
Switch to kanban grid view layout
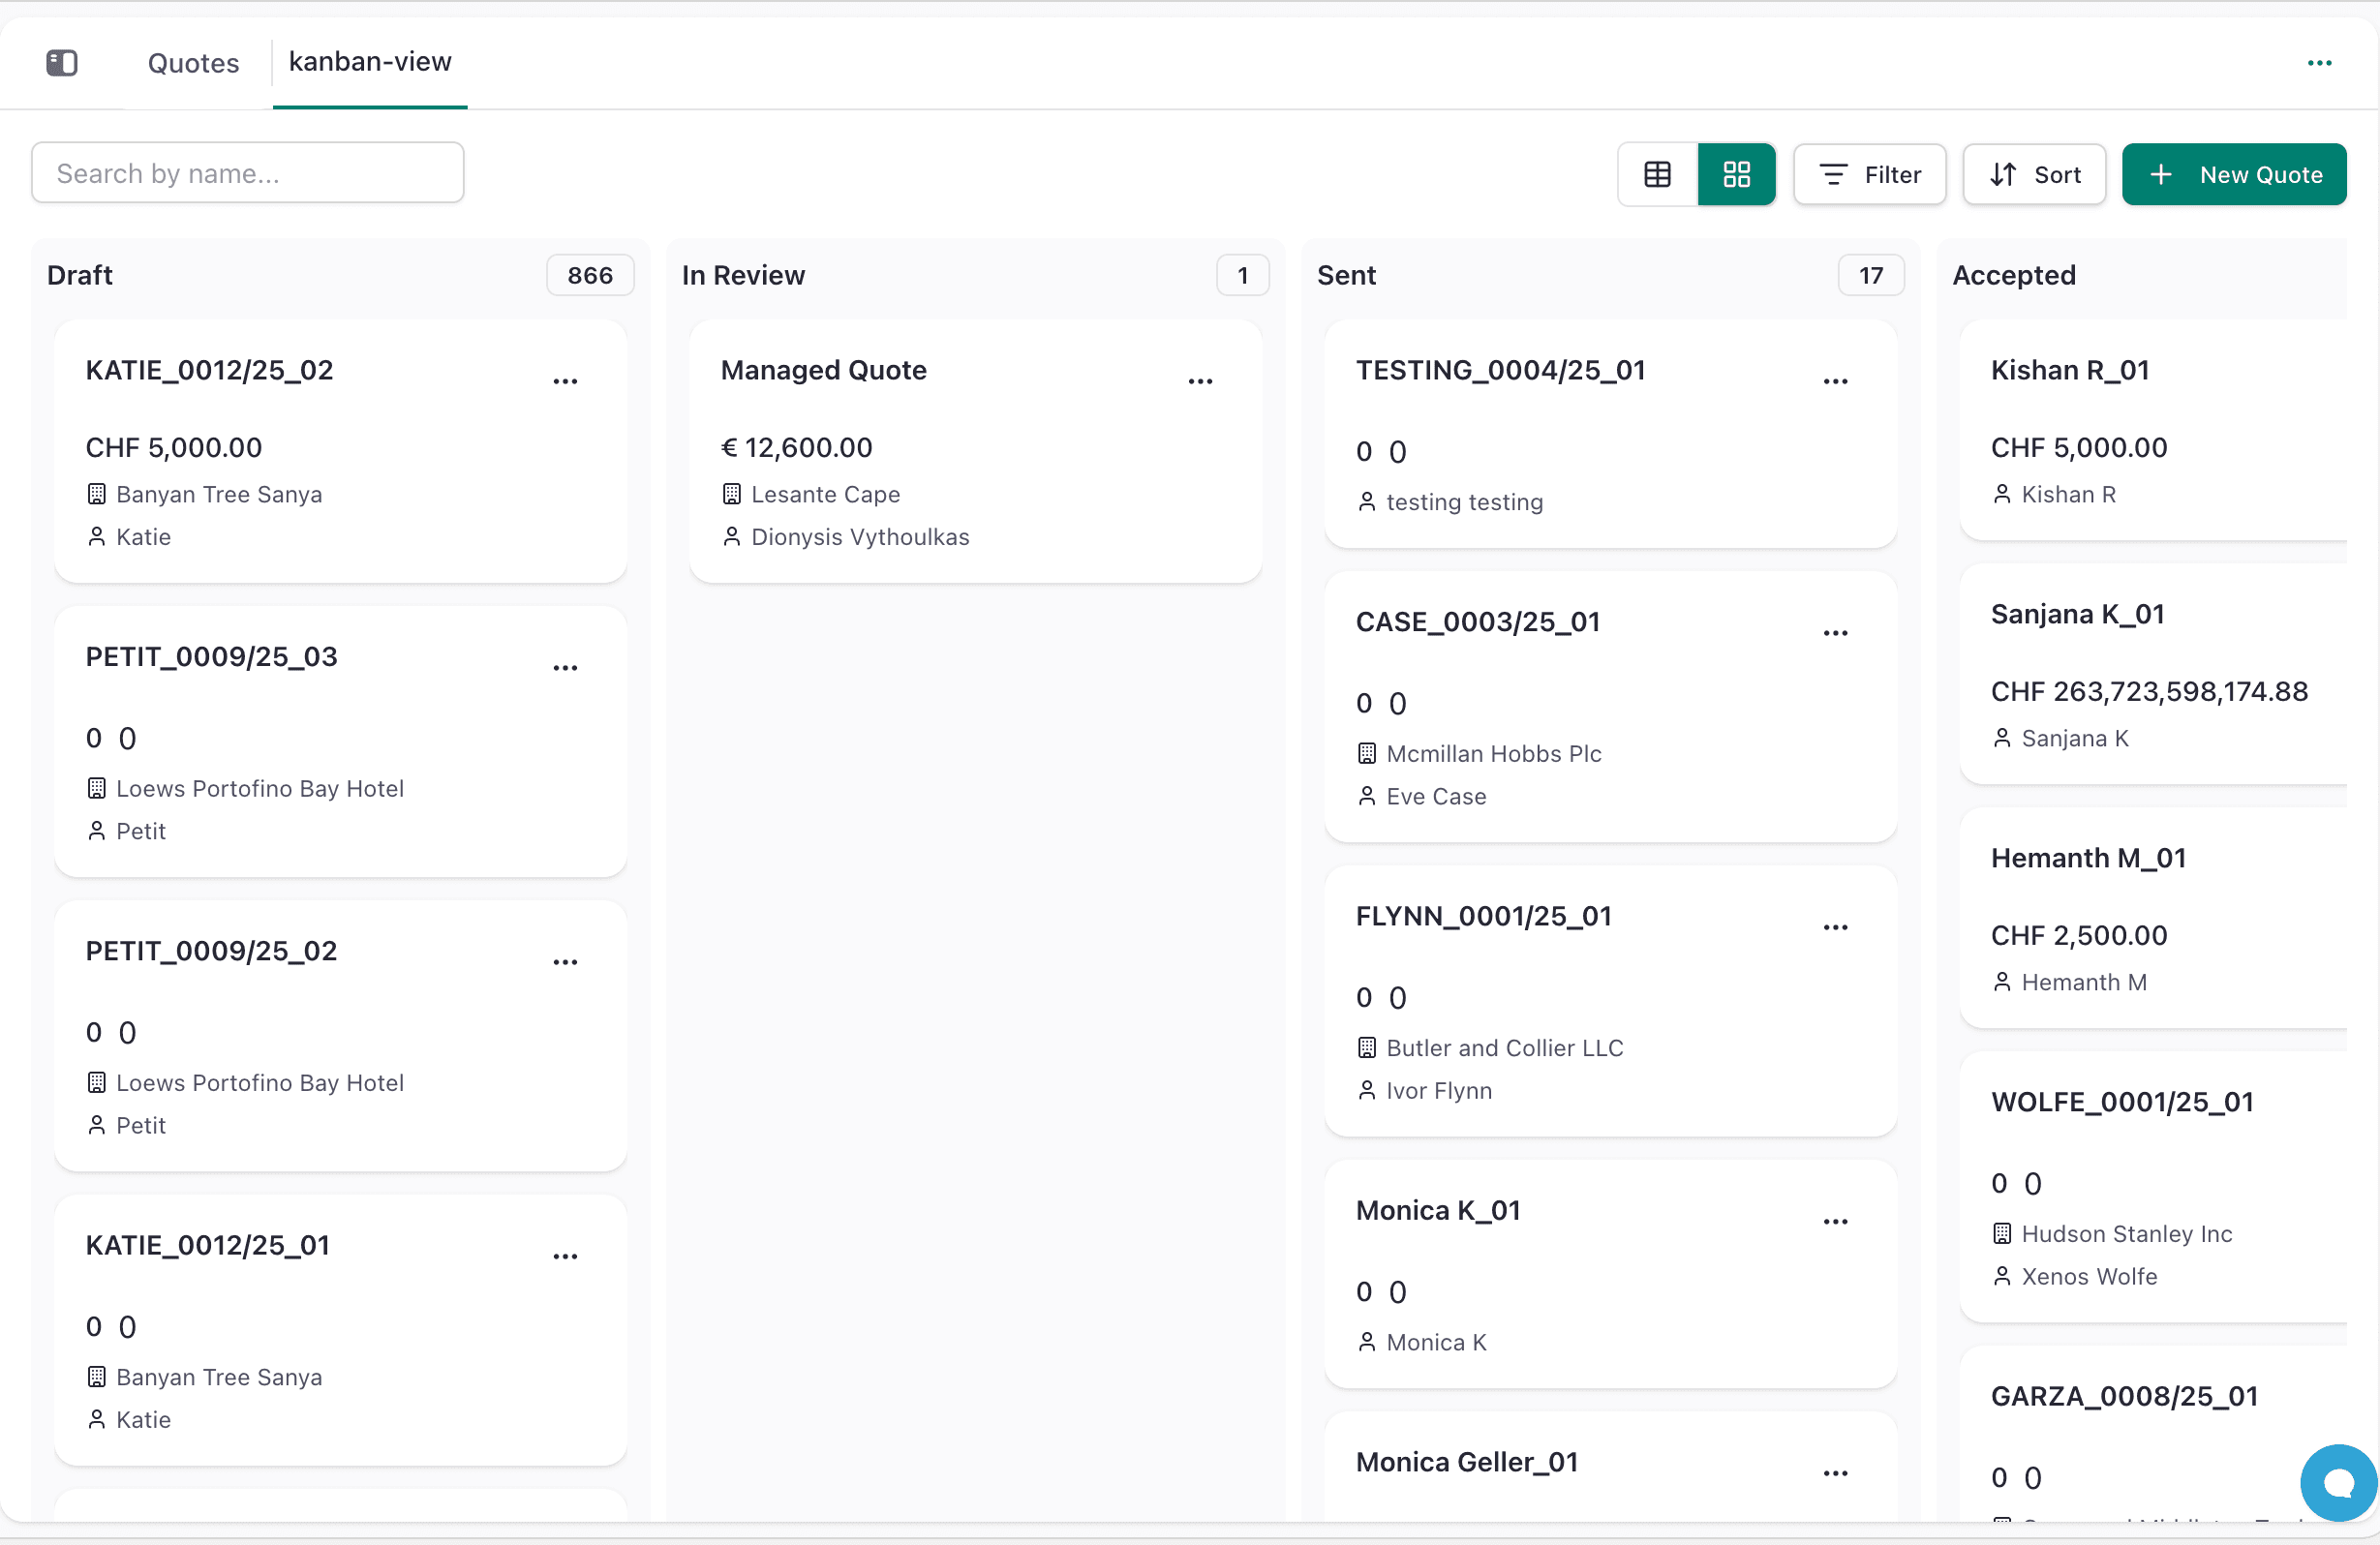click(x=1736, y=174)
